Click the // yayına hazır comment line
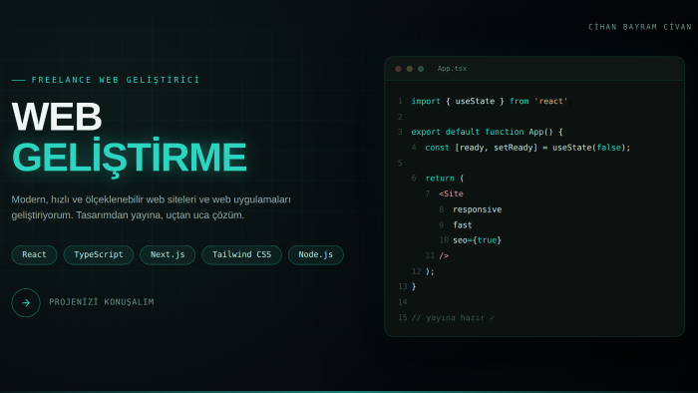 pyautogui.click(x=453, y=318)
